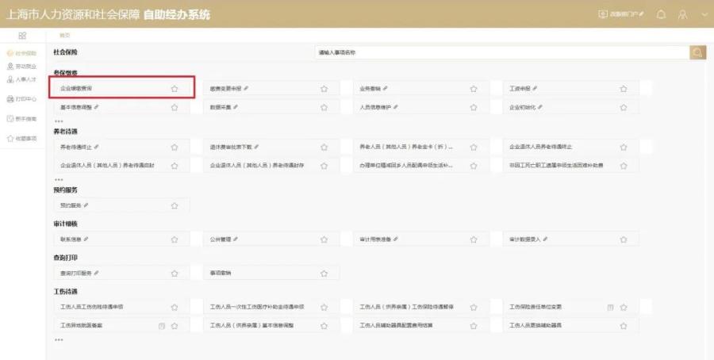The width and height of the screenshot is (714, 360).
Task: Select 社会保险 in left sidebar
Action: (x=21, y=53)
